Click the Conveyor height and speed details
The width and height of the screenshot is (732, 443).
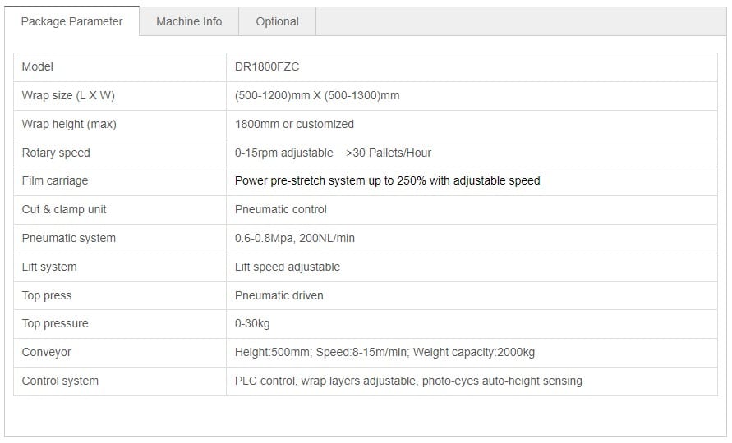[x=384, y=353]
